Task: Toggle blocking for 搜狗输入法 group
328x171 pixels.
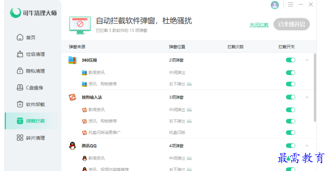Action: (291, 97)
